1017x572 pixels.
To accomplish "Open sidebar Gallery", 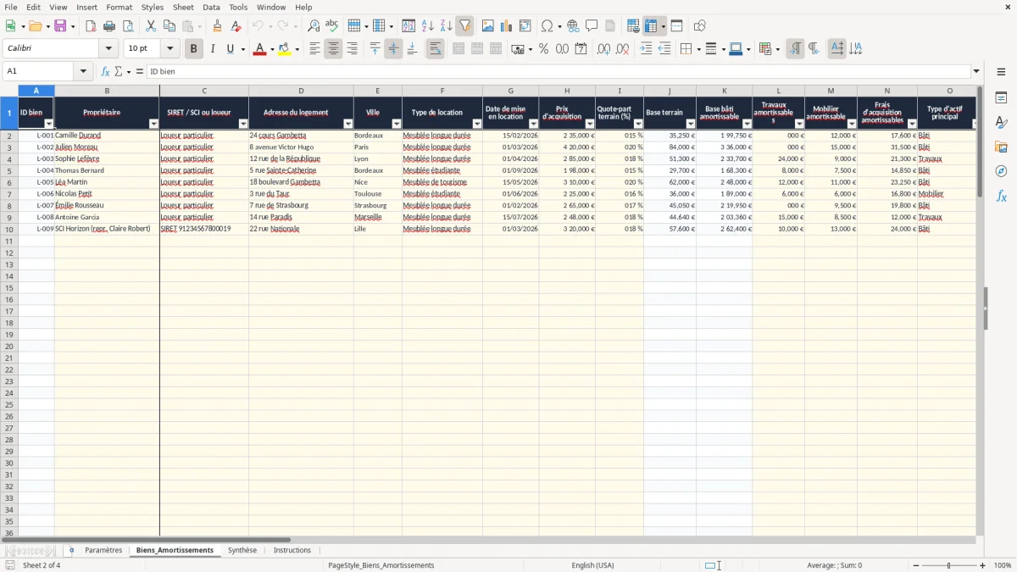I will coord(1001,147).
